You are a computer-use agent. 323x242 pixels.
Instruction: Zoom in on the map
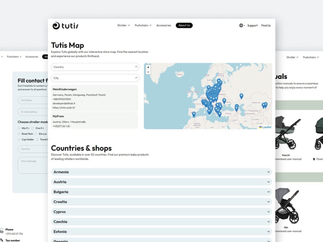(148, 67)
